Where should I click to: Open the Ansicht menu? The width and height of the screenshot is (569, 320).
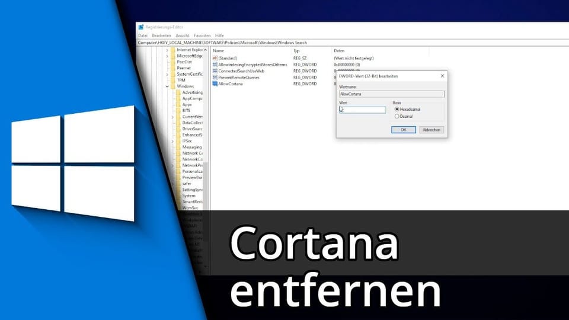[182, 36]
